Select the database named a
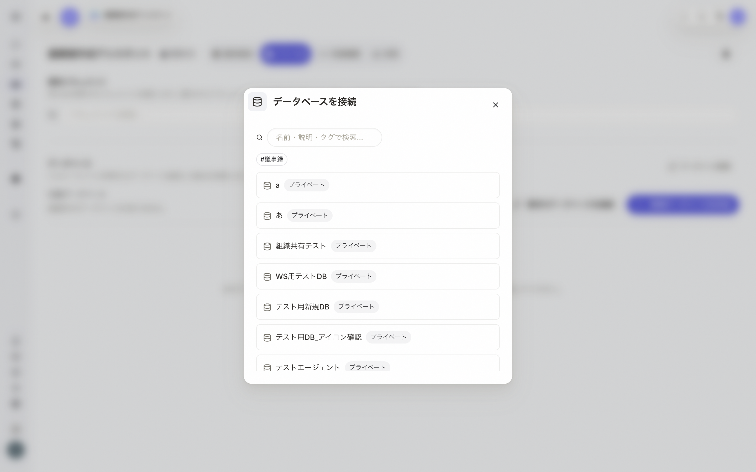 tap(378, 185)
